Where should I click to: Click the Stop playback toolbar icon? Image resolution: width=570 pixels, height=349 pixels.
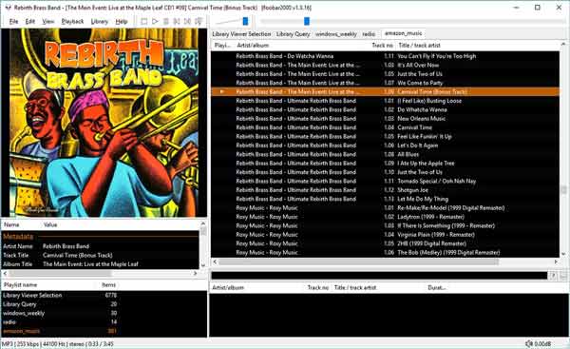pos(144,22)
